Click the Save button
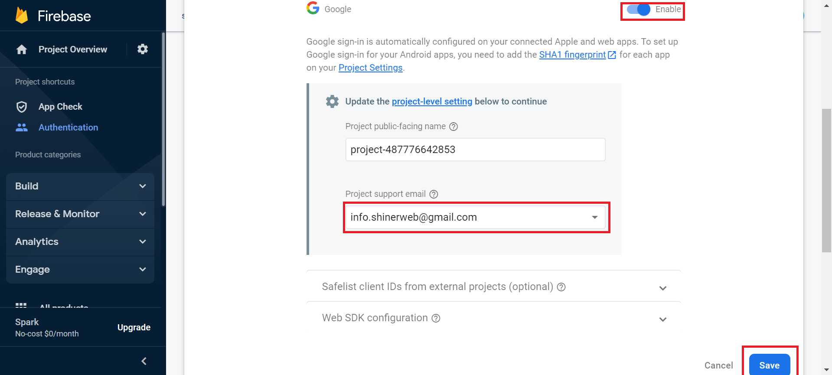 (x=770, y=365)
